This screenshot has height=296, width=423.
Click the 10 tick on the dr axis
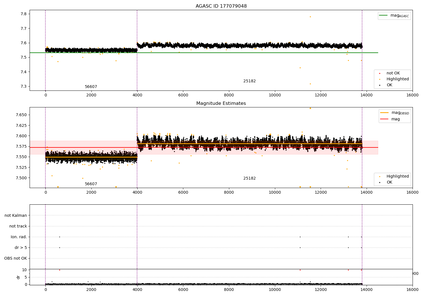(25, 270)
